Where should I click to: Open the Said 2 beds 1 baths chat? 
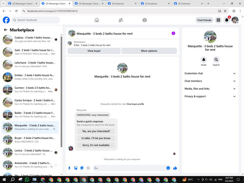pyautogui.click(x=30, y=52)
